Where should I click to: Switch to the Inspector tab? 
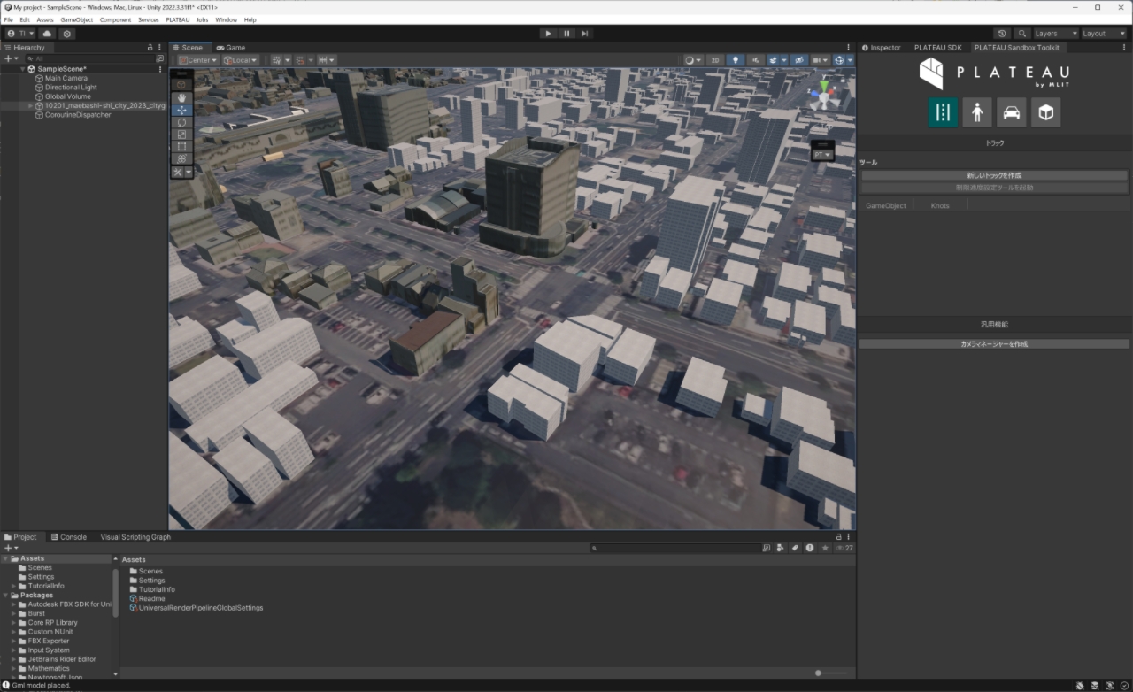coord(881,47)
